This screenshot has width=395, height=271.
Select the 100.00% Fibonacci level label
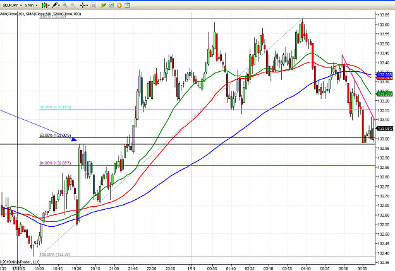(55, 255)
